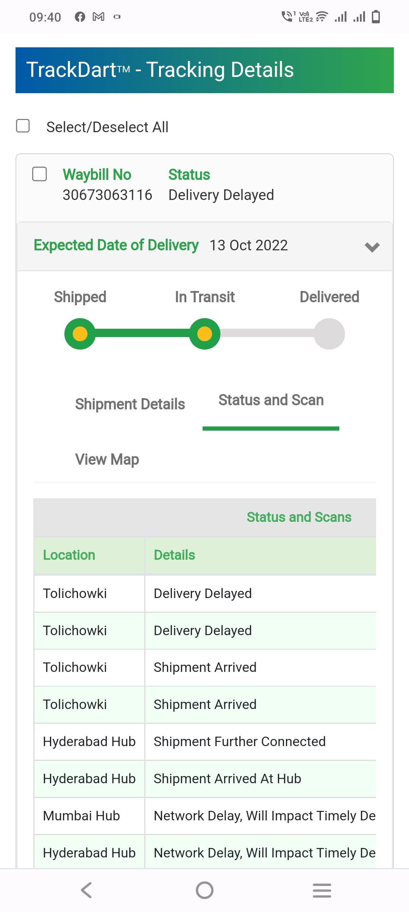
Task: Tick the checkbox beside Waybill No
Action: (x=40, y=174)
